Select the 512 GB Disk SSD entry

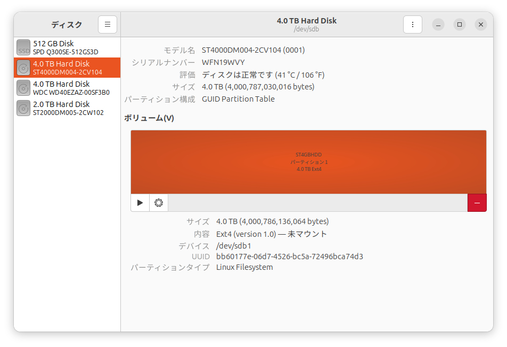click(67, 47)
